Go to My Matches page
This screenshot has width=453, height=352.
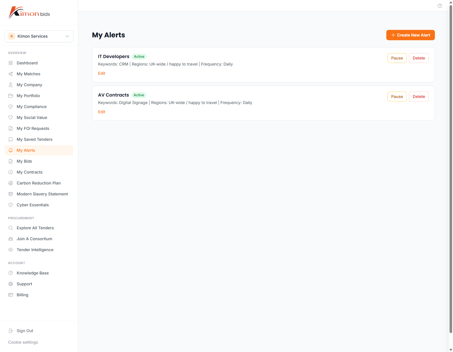tap(39, 74)
